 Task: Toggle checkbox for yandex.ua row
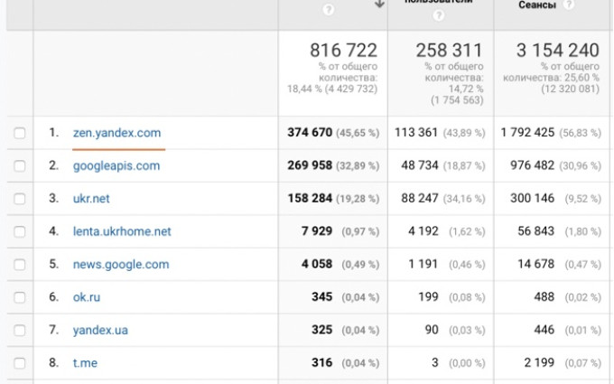point(20,331)
